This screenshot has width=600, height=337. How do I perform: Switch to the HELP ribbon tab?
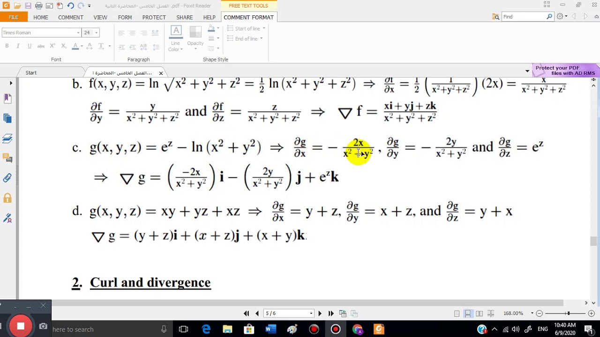pyautogui.click(x=209, y=17)
